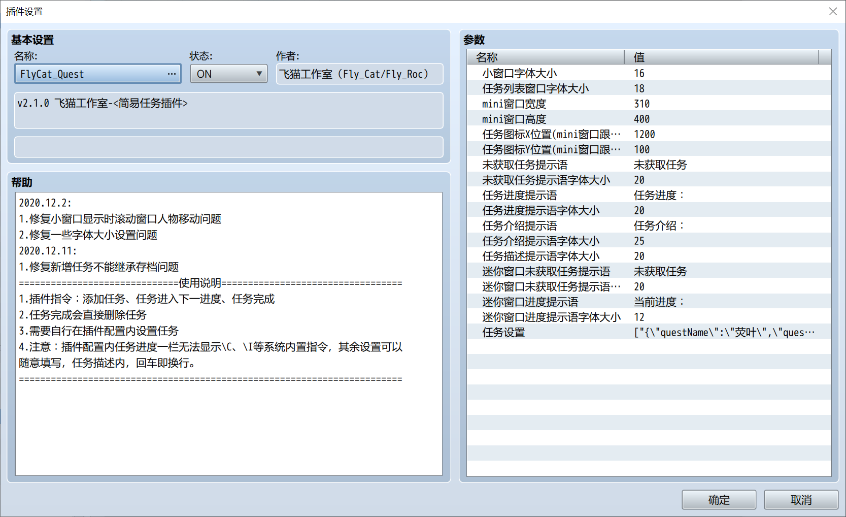The image size is (846, 517).
Task: Click the questName JSON value cell
Action: coord(724,332)
